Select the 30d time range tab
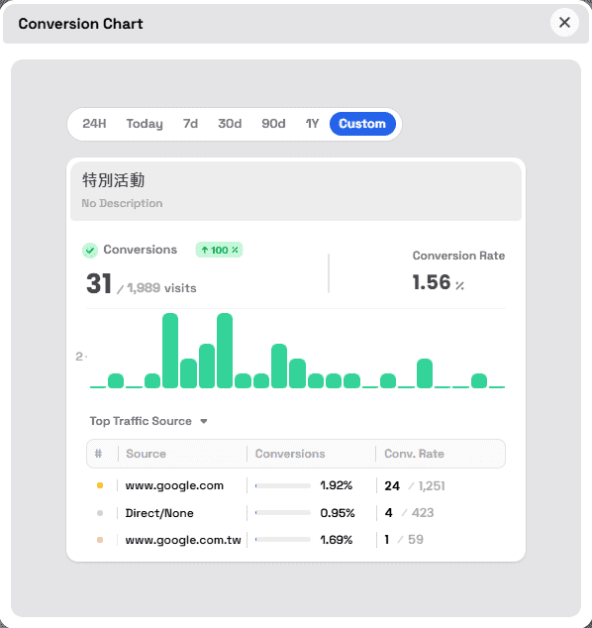Viewport: 592px width, 628px height. pyautogui.click(x=230, y=124)
